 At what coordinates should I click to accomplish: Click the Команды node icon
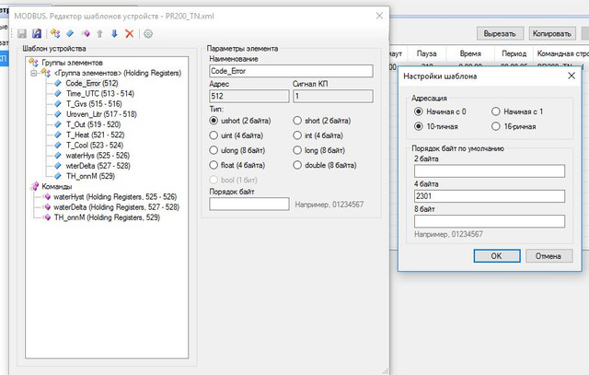pyautogui.click(x=35, y=186)
